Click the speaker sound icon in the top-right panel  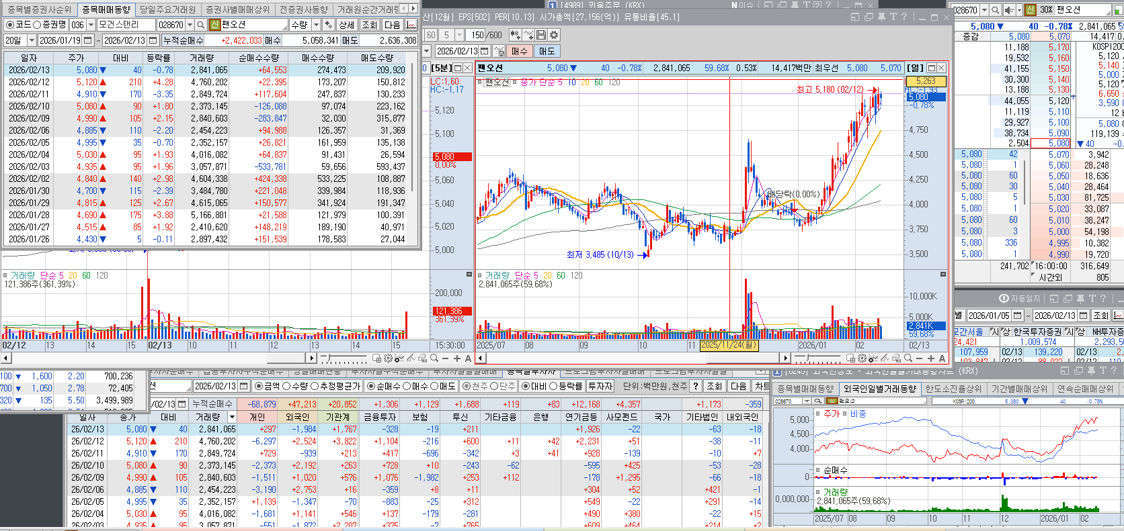click(1009, 10)
